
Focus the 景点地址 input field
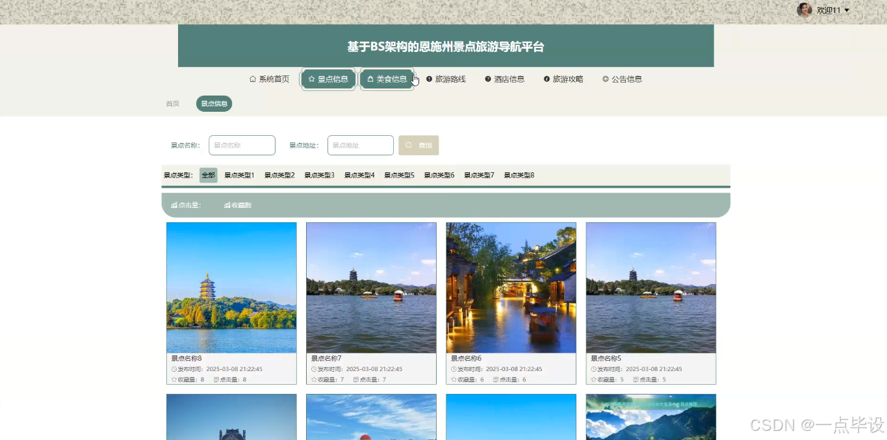tap(361, 146)
